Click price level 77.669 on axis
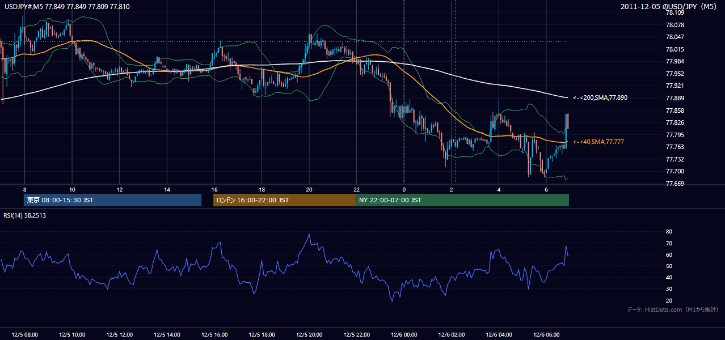The image size is (725, 340). tap(675, 184)
